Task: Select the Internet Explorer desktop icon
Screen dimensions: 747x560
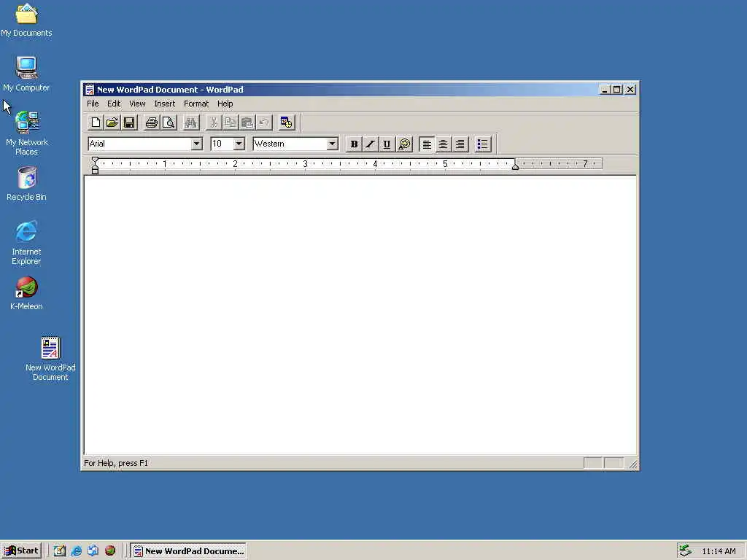Action: [26, 243]
